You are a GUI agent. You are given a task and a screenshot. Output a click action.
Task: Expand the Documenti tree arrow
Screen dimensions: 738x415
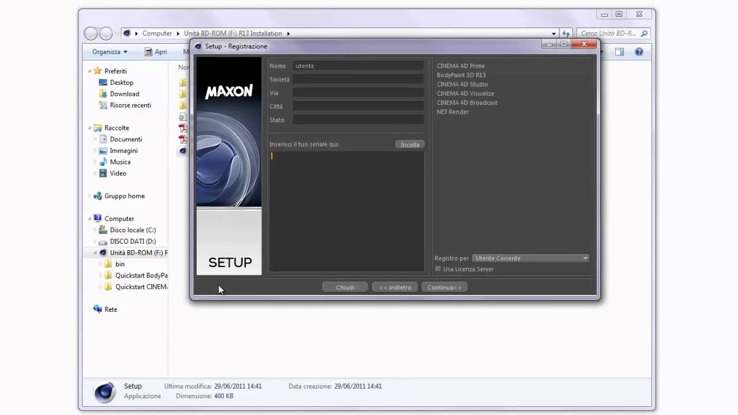95,139
